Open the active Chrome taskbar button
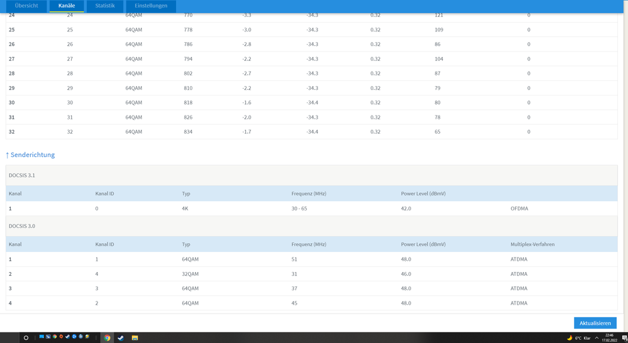Image resolution: width=628 pixels, height=343 pixels. [107, 338]
